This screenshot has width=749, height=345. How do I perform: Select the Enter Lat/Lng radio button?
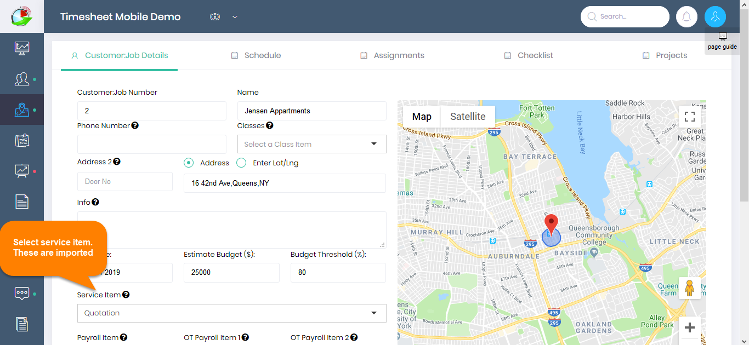241,163
